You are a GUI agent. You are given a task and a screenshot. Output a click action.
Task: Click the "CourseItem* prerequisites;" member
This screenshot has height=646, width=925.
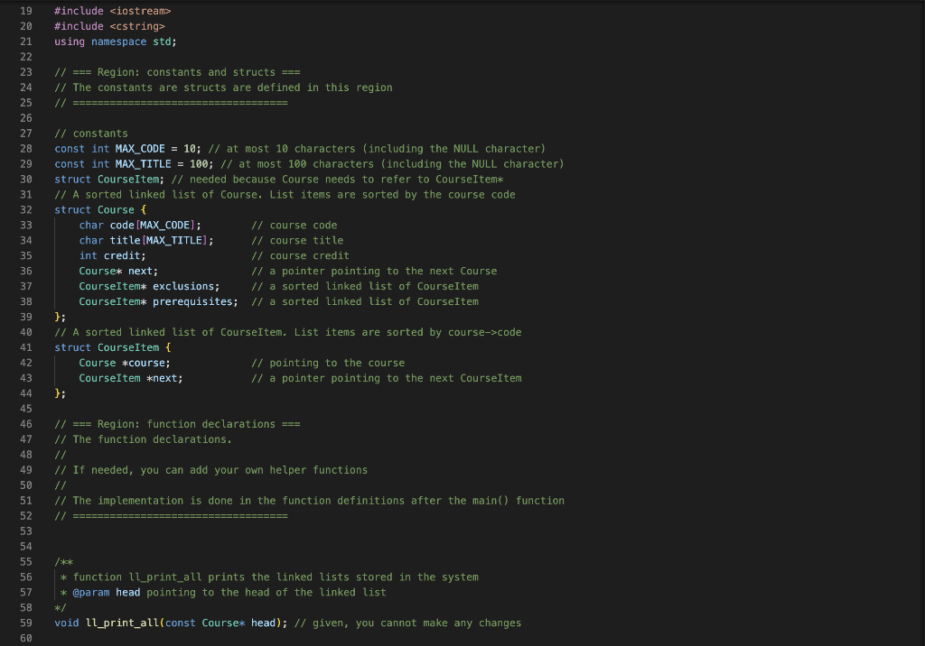[159, 302]
